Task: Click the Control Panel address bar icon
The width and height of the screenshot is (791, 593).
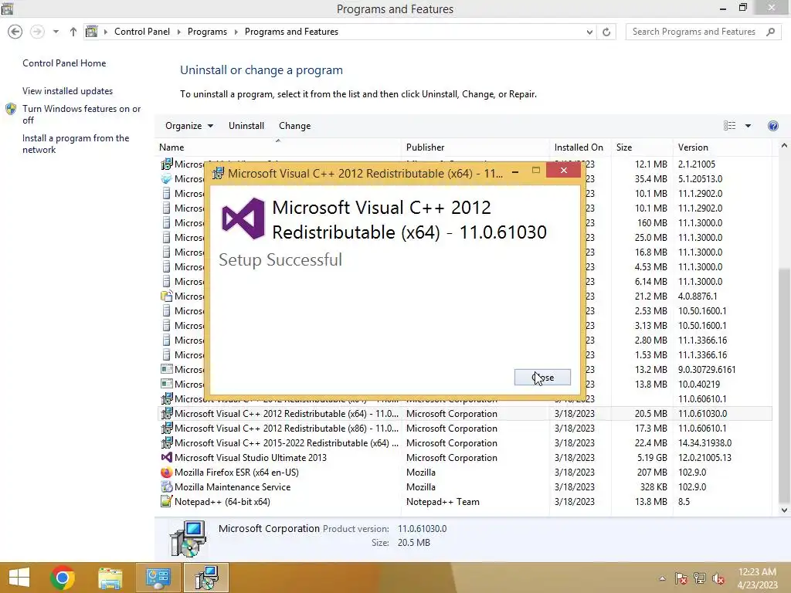Action: coord(91,32)
